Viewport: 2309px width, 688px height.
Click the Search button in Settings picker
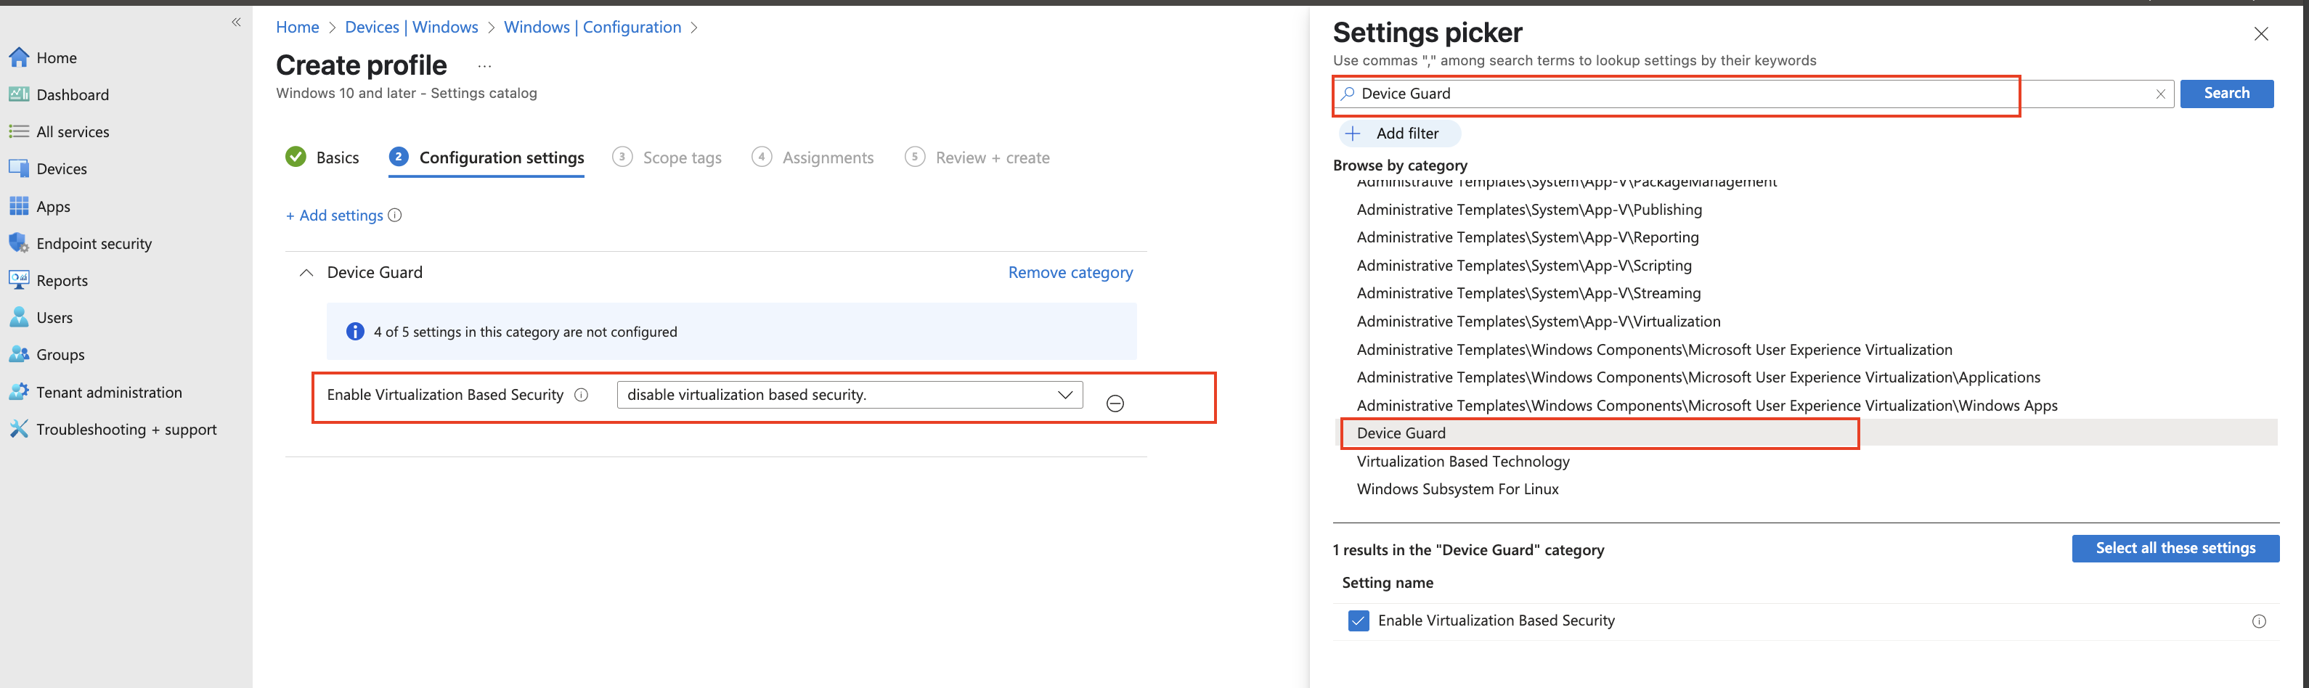2225,93
